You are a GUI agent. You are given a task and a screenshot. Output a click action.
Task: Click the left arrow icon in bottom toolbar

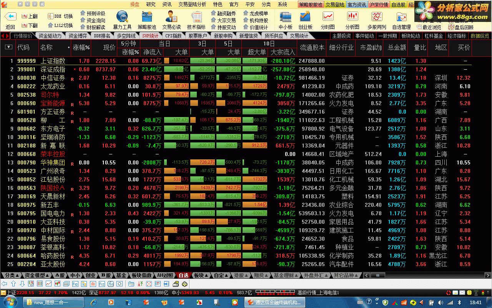pyautogui.click(x=4, y=284)
